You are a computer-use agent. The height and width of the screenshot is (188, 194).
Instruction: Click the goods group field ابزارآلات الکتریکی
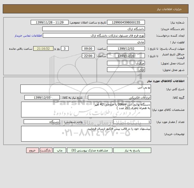119,97
